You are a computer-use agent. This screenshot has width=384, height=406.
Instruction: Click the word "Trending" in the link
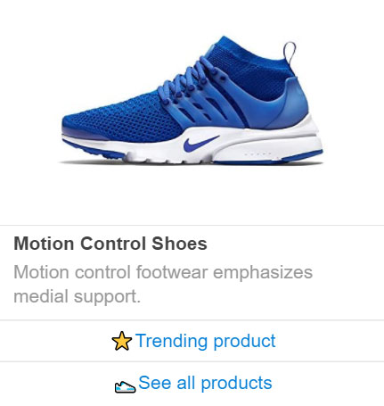171,341
